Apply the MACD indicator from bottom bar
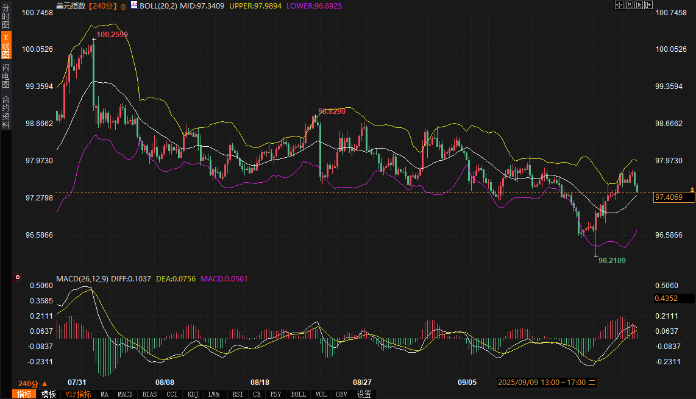The image size is (696, 399). pos(125,394)
